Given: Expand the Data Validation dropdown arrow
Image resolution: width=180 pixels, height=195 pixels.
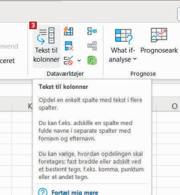Looking at the screenshot, I should click(79, 60).
